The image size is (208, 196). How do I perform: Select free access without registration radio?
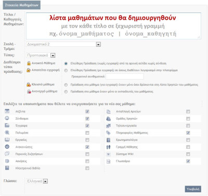click(x=66, y=63)
